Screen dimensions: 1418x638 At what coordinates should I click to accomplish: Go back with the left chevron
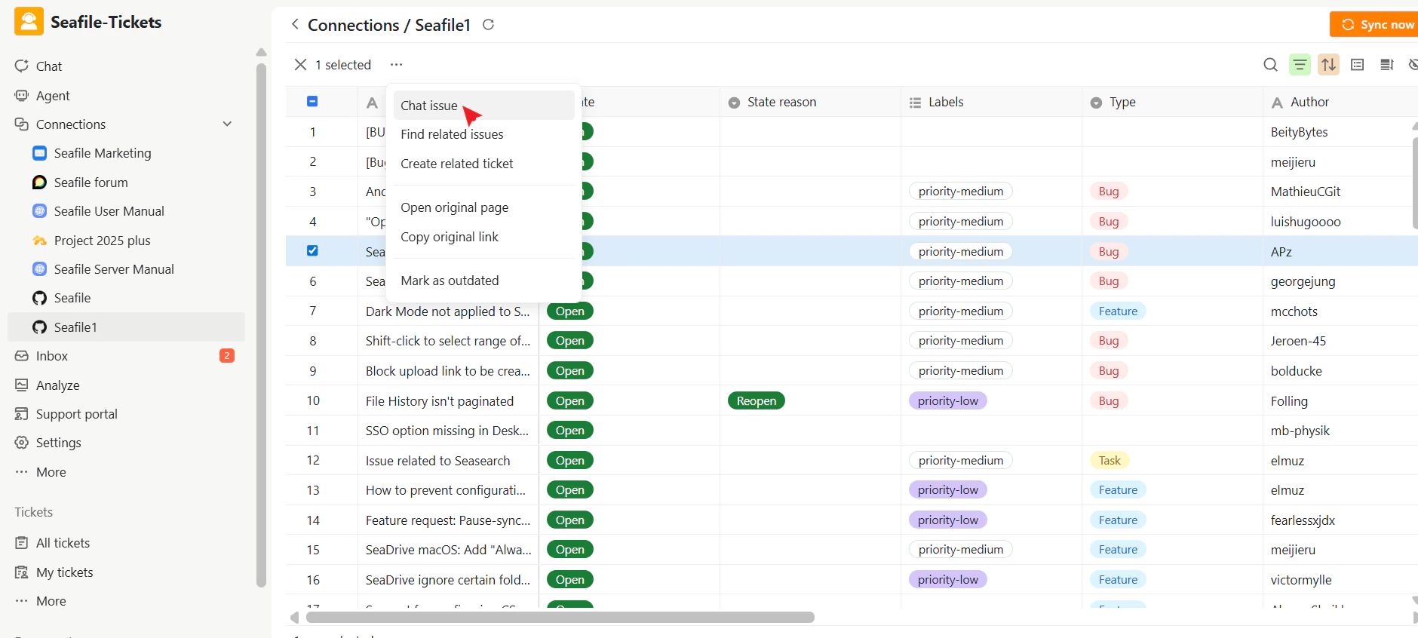[295, 24]
